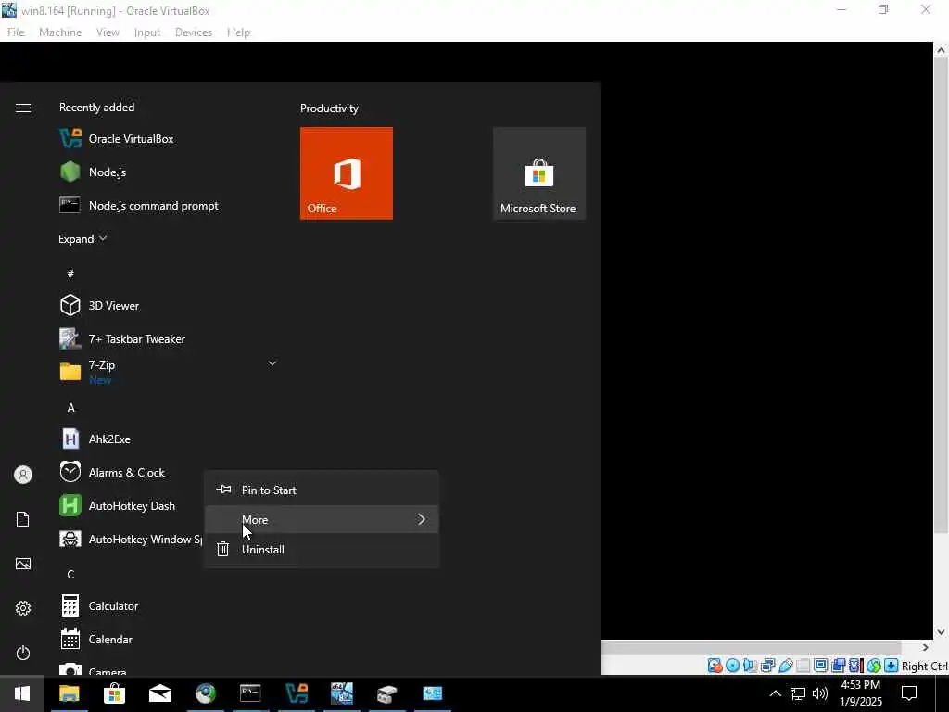Switch to the Command Prompt taskbar icon
This screenshot has height=712, width=949.
click(250, 693)
